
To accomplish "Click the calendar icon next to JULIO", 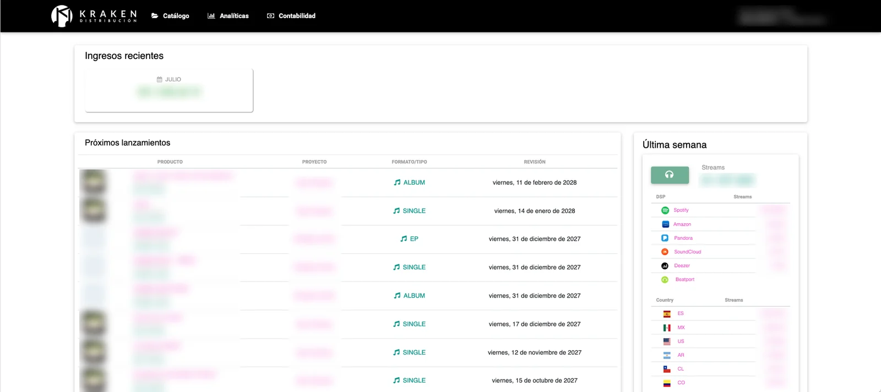I will tap(160, 79).
